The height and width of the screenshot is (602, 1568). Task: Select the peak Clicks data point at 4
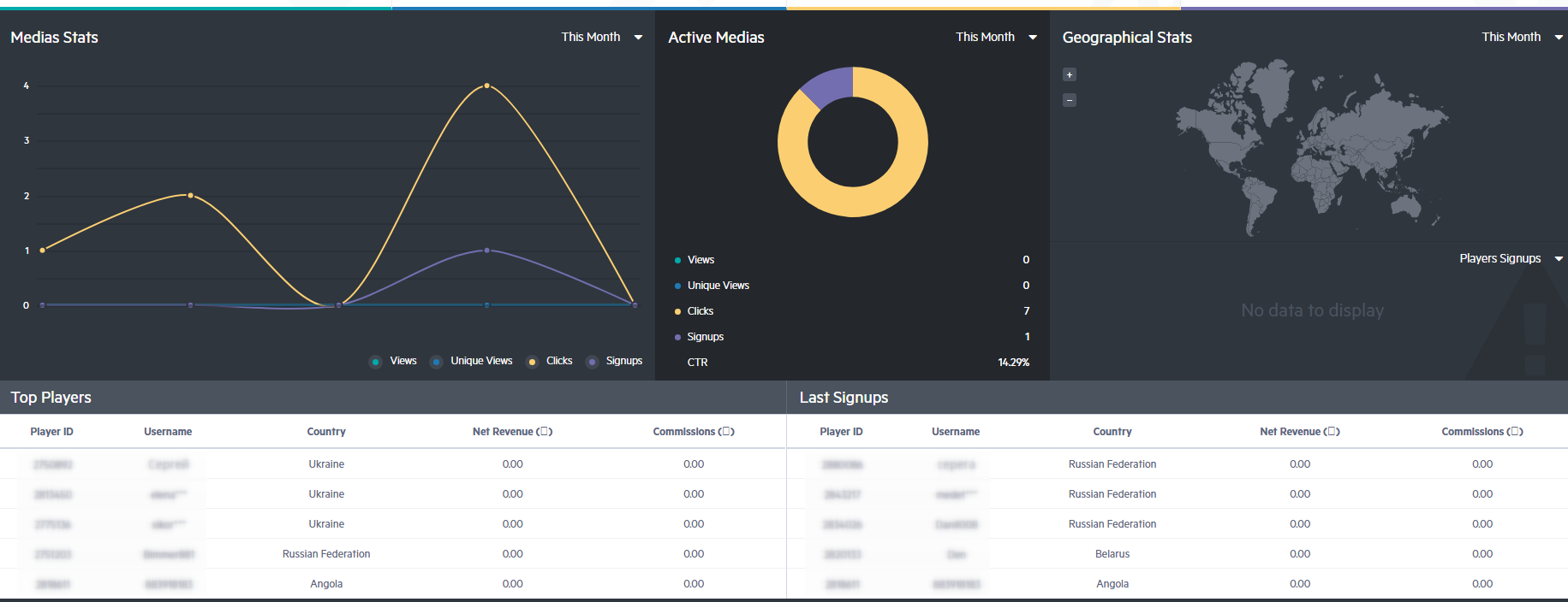pyautogui.click(x=486, y=86)
